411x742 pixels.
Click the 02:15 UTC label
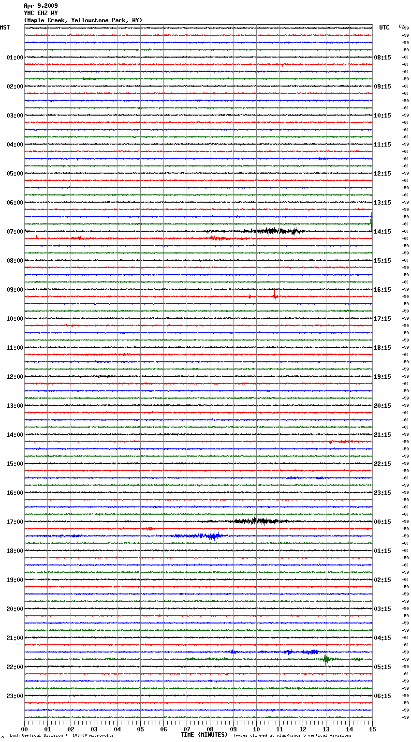click(x=382, y=580)
